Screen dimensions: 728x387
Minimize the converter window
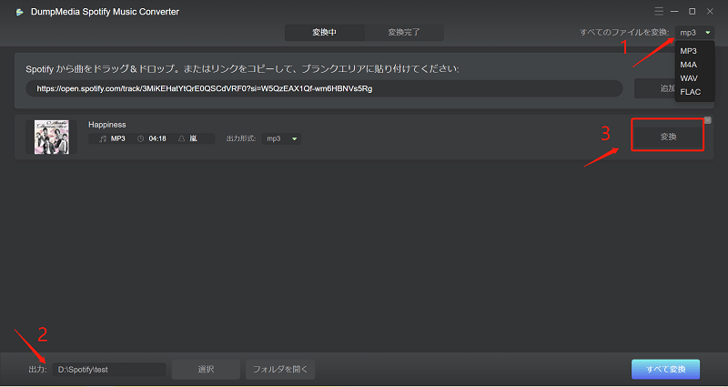pos(674,11)
